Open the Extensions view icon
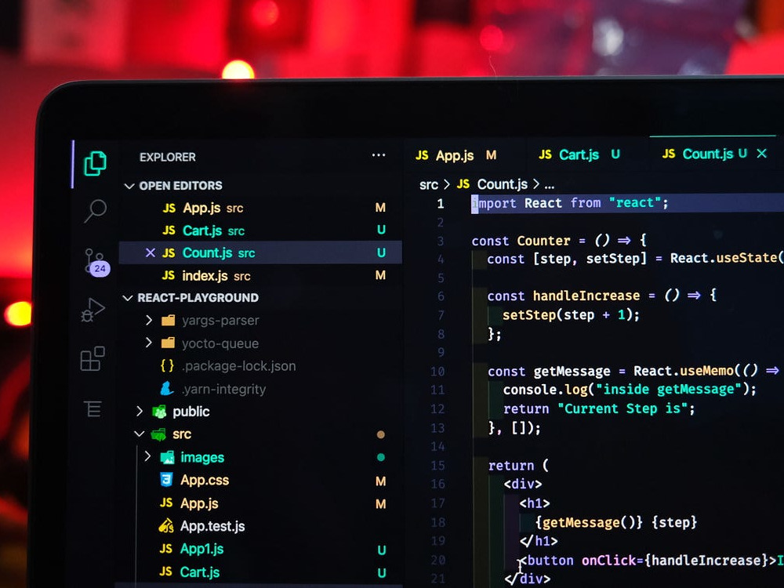Viewport: 784px width, 588px height. [93, 358]
